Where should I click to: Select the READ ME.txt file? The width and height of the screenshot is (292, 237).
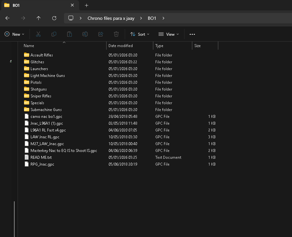point(41,157)
